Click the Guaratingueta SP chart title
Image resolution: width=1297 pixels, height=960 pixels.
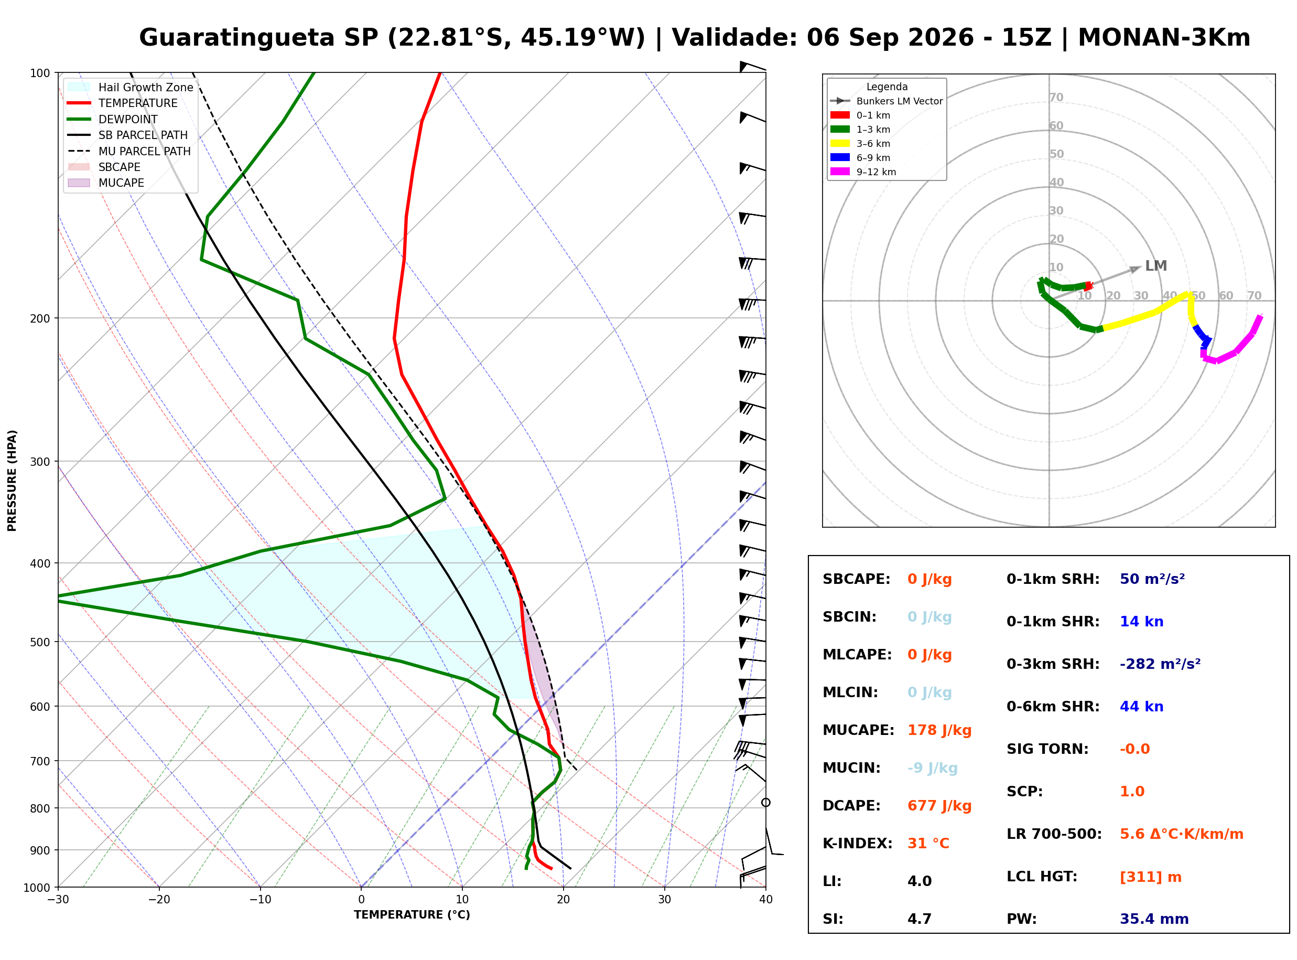[694, 38]
